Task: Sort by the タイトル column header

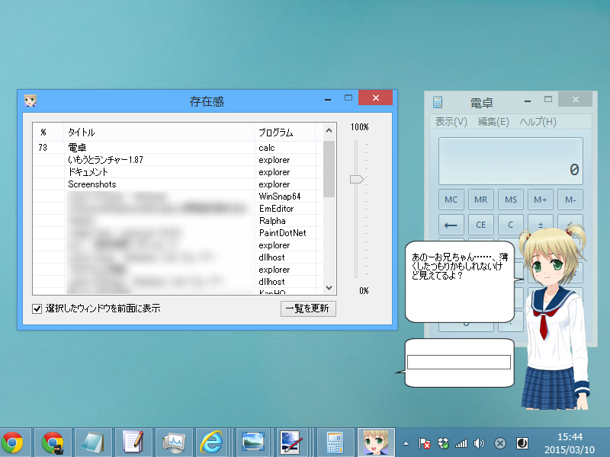Action: pos(159,132)
